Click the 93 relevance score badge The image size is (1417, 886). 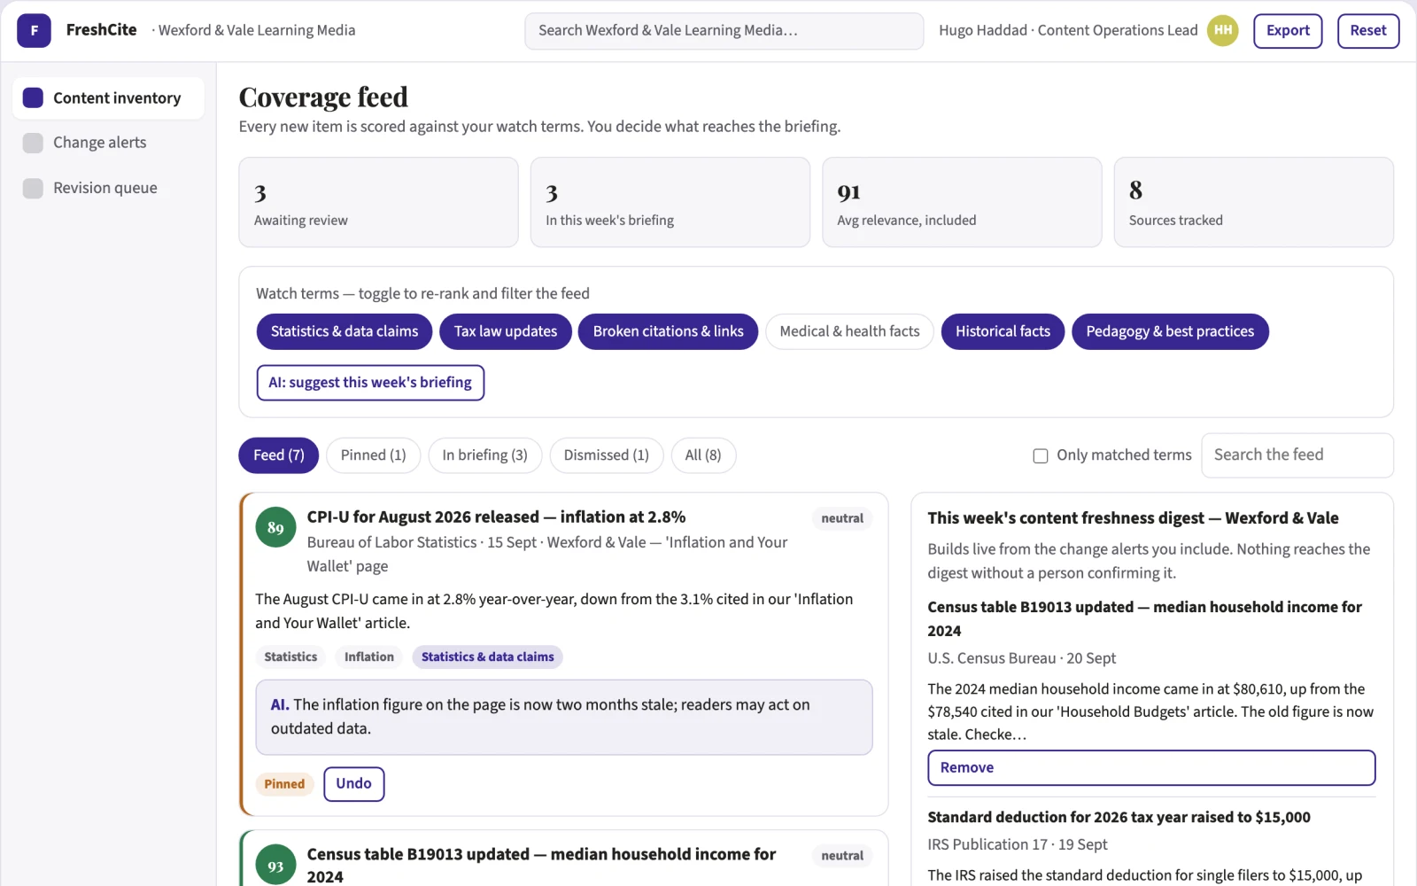275,865
